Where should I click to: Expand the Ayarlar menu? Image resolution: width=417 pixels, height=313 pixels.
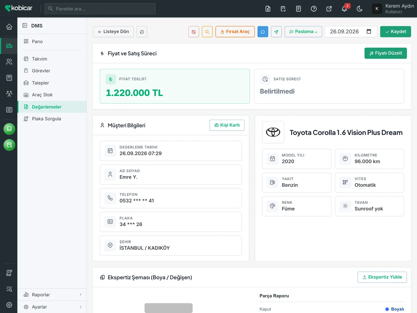click(52, 307)
